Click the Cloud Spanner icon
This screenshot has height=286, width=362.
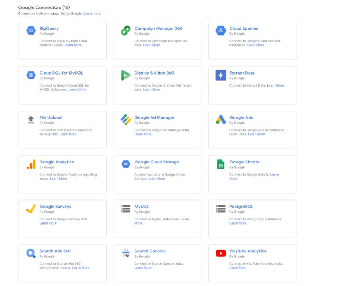coord(221,30)
